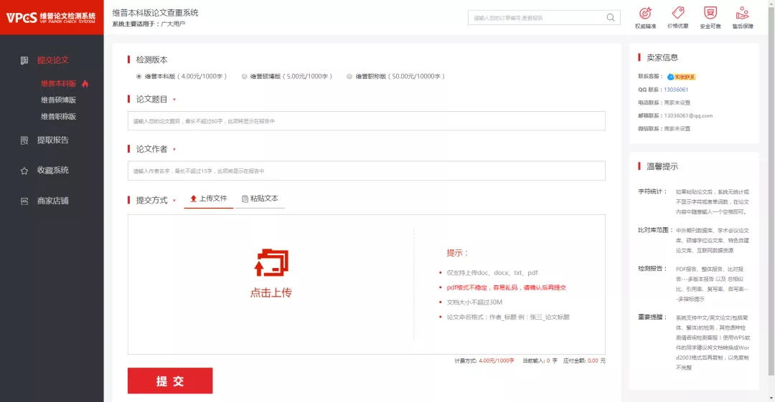Image resolution: width=775 pixels, height=402 pixels.
Task: Click the 权威精准 target icon
Action: coord(645,13)
